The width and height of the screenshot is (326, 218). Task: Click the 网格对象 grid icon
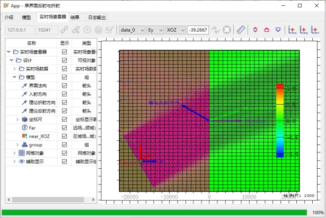click(22, 153)
